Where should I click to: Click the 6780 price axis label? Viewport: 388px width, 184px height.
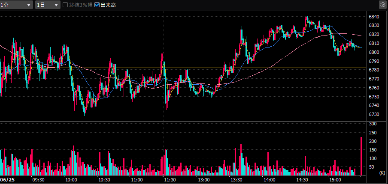374,70
